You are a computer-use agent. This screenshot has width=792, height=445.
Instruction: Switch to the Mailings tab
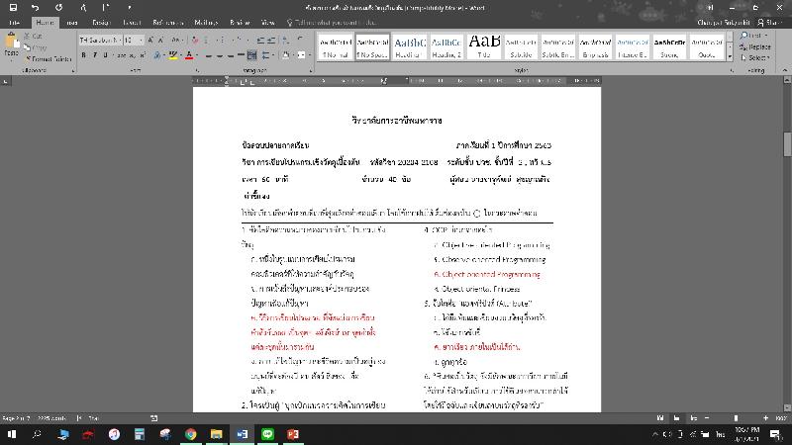point(206,21)
